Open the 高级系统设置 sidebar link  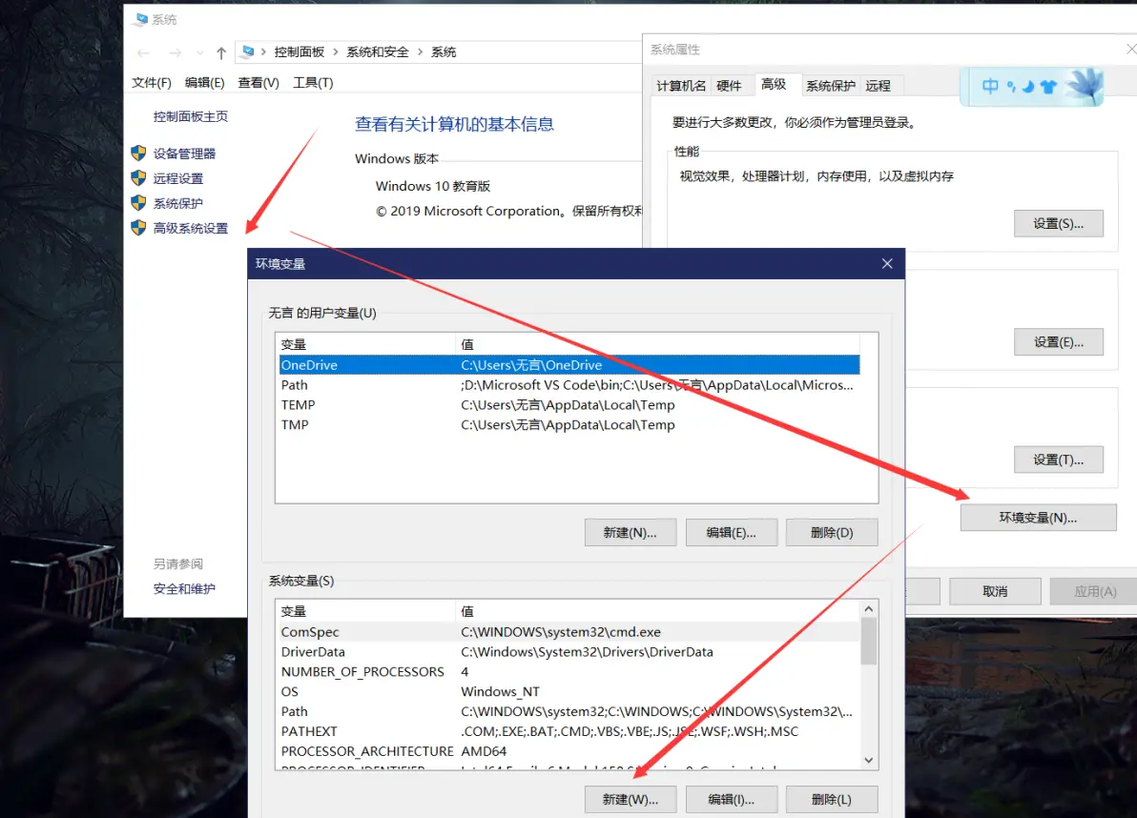[x=191, y=228]
